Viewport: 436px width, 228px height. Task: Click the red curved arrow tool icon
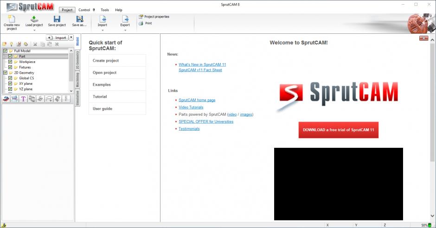pos(6,99)
